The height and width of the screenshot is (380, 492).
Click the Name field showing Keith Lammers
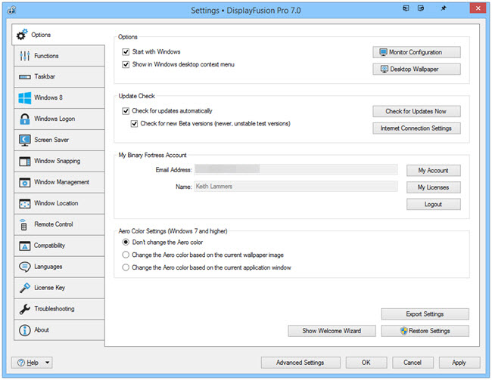296,187
